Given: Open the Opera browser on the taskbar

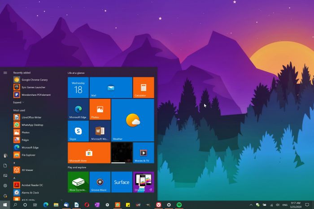Looking at the screenshot, I should (x=87, y=205).
